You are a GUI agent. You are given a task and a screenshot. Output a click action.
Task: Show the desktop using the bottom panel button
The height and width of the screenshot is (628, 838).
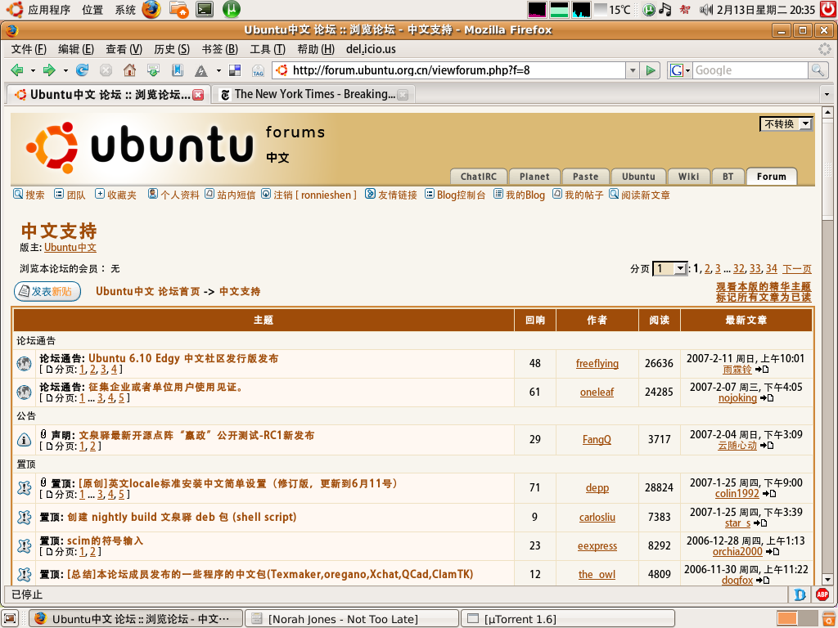[11, 618]
